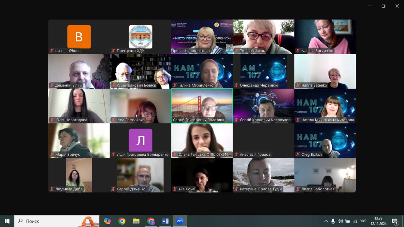Select the user — iPhone participant tile
This screenshot has width=404, height=227.
click(x=79, y=37)
